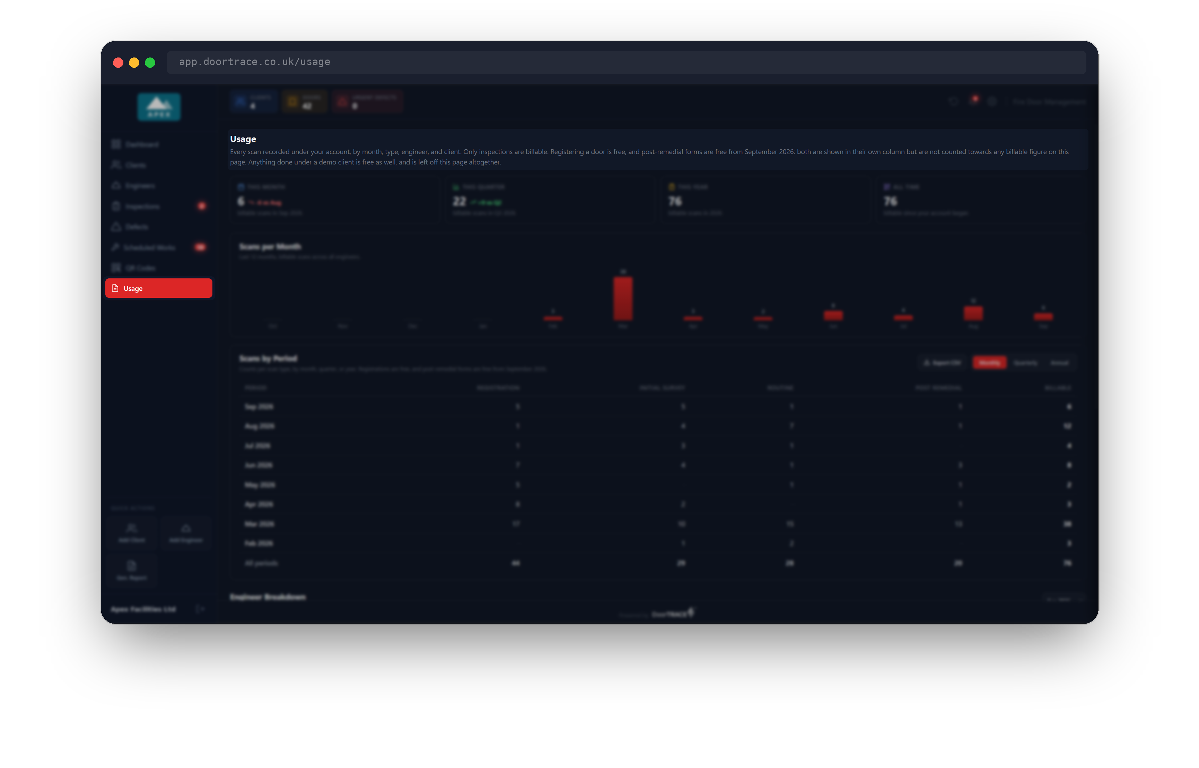Click the tallest red bar in the chart
Screen dimensions: 1199x768
point(623,298)
